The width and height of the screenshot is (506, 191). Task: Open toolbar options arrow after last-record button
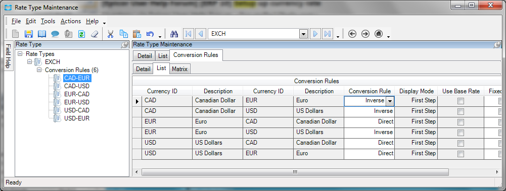338,36
